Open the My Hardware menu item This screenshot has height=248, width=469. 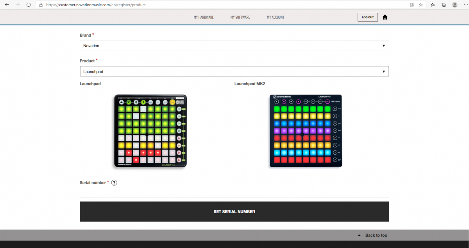(x=204, y=17)
